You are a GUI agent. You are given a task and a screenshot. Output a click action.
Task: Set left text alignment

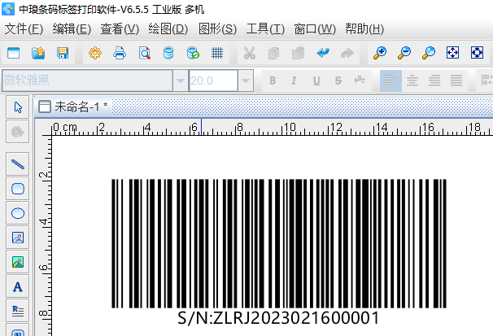390,81
